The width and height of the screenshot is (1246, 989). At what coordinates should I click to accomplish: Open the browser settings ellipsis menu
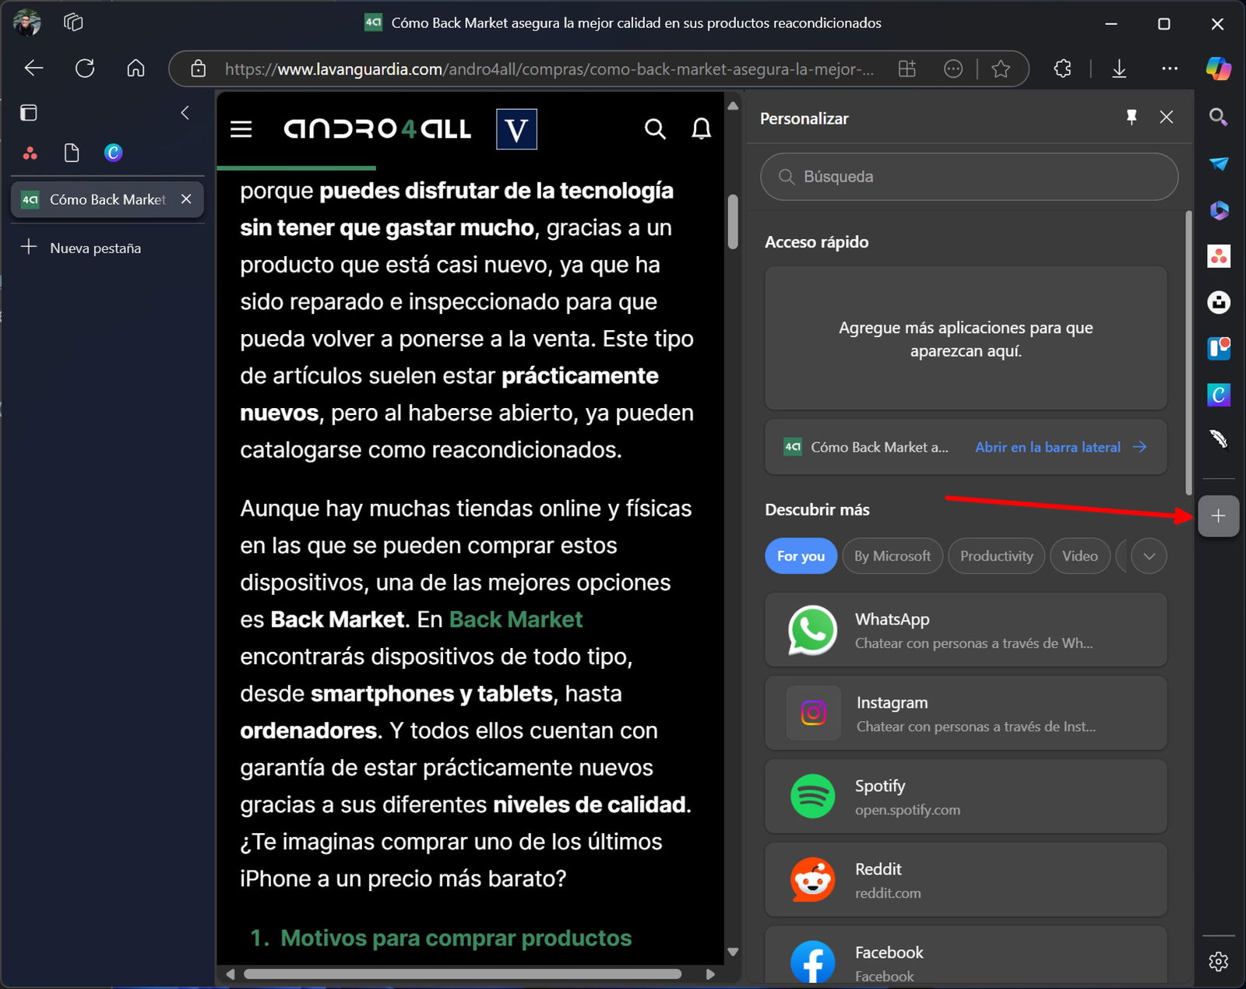[1170, 69]
